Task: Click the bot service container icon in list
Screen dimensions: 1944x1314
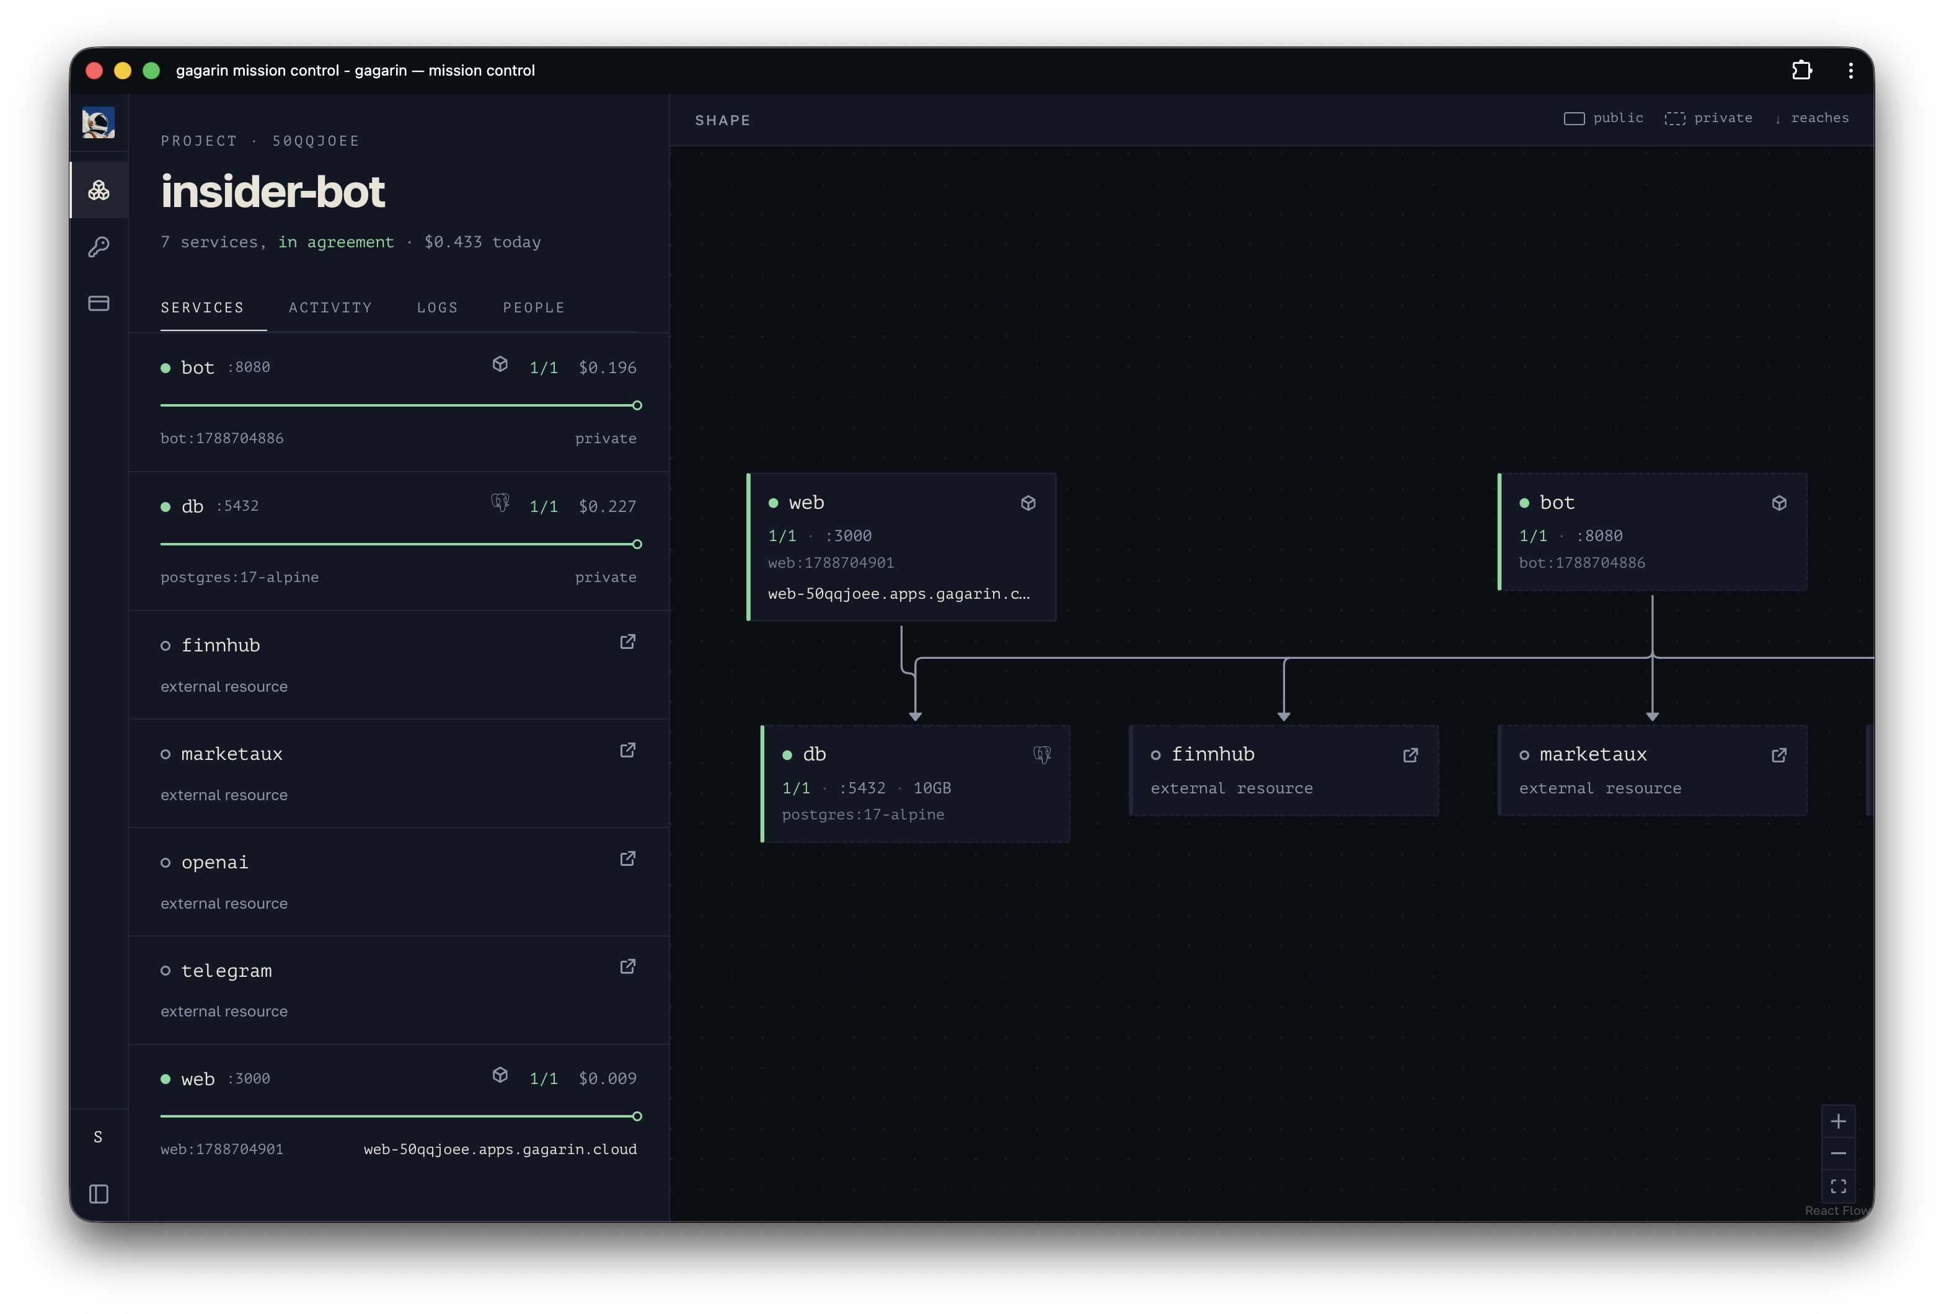Action: point(500,364)
